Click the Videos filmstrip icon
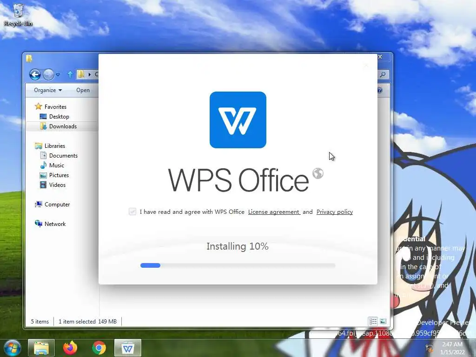This screenshot has height=357, width=476. click(43, 185)
